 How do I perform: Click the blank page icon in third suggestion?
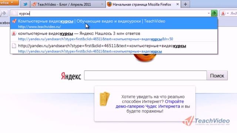coord(14,46)
